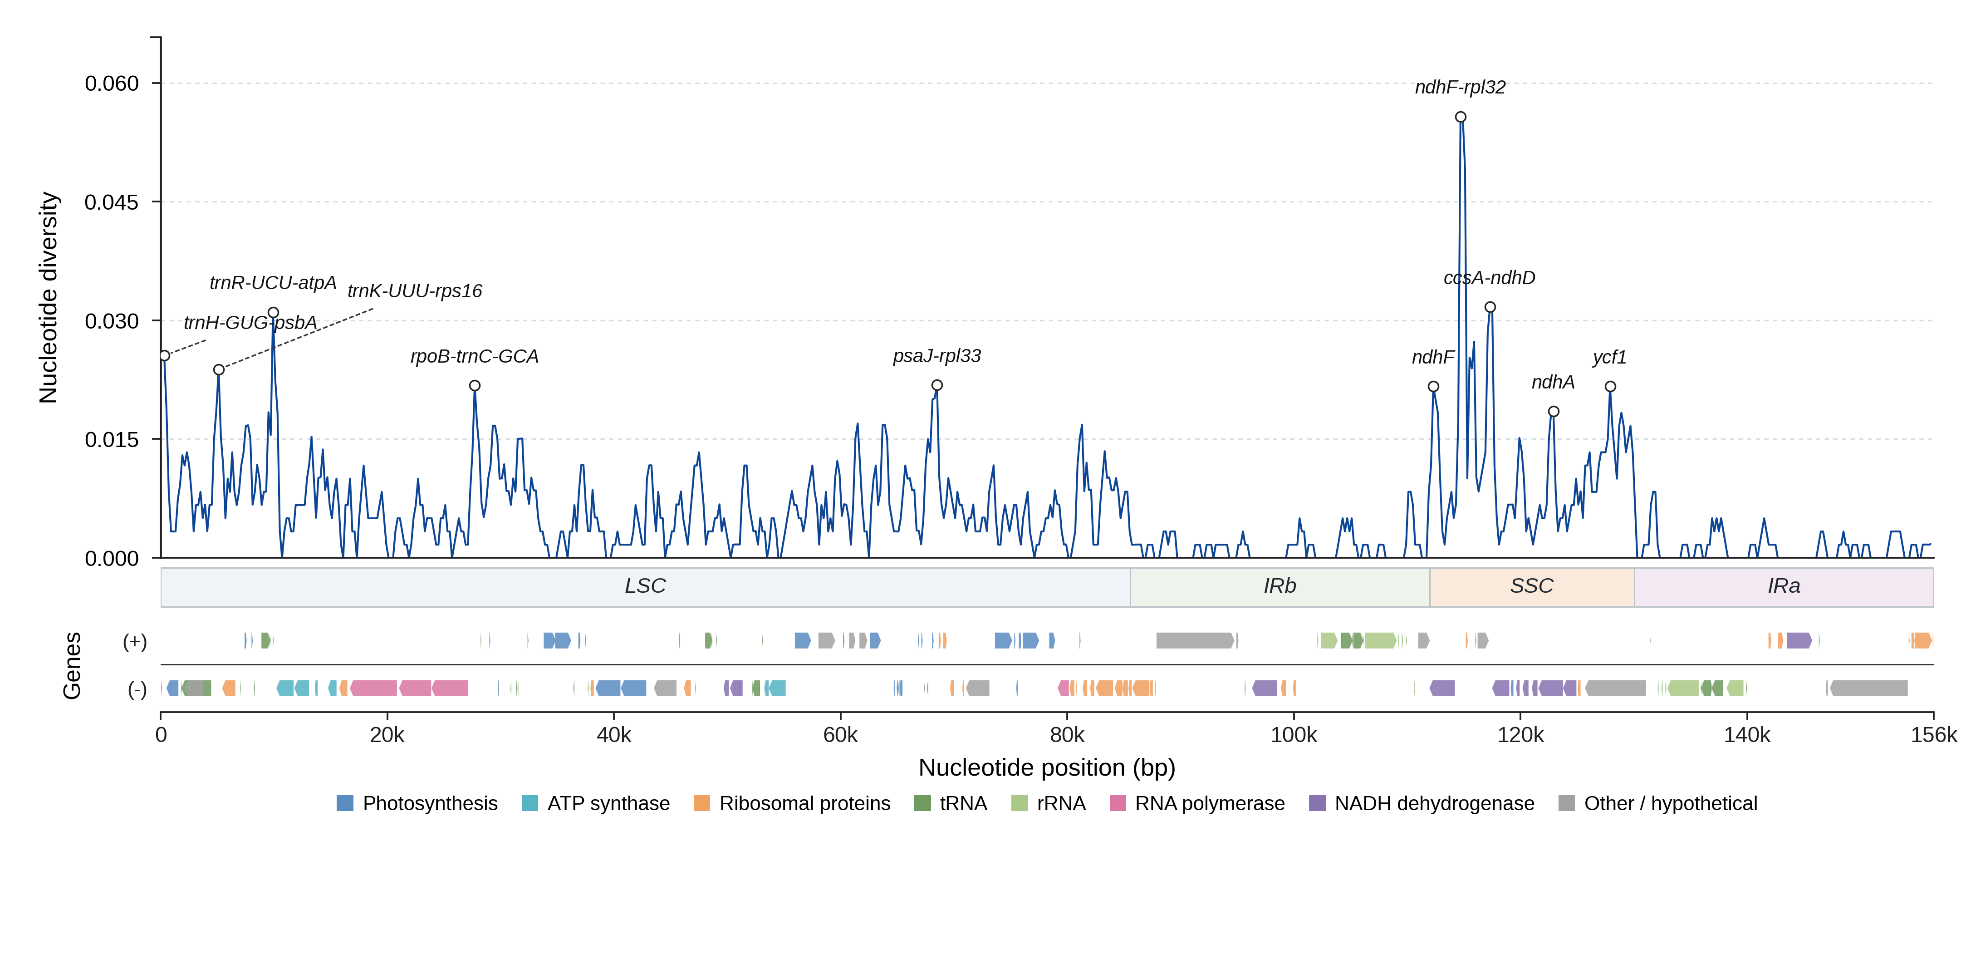Screen dimensions: 1961x954
Task: Click the '0.030' y-axis tick label
Action: (112, 321)
